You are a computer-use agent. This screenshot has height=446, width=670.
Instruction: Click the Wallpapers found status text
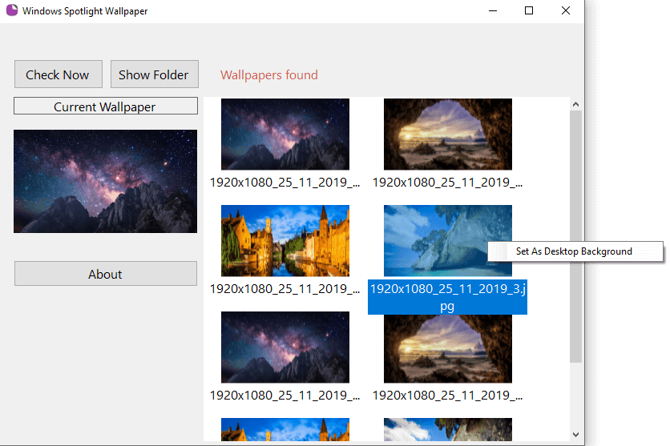(x=269, y=75)
